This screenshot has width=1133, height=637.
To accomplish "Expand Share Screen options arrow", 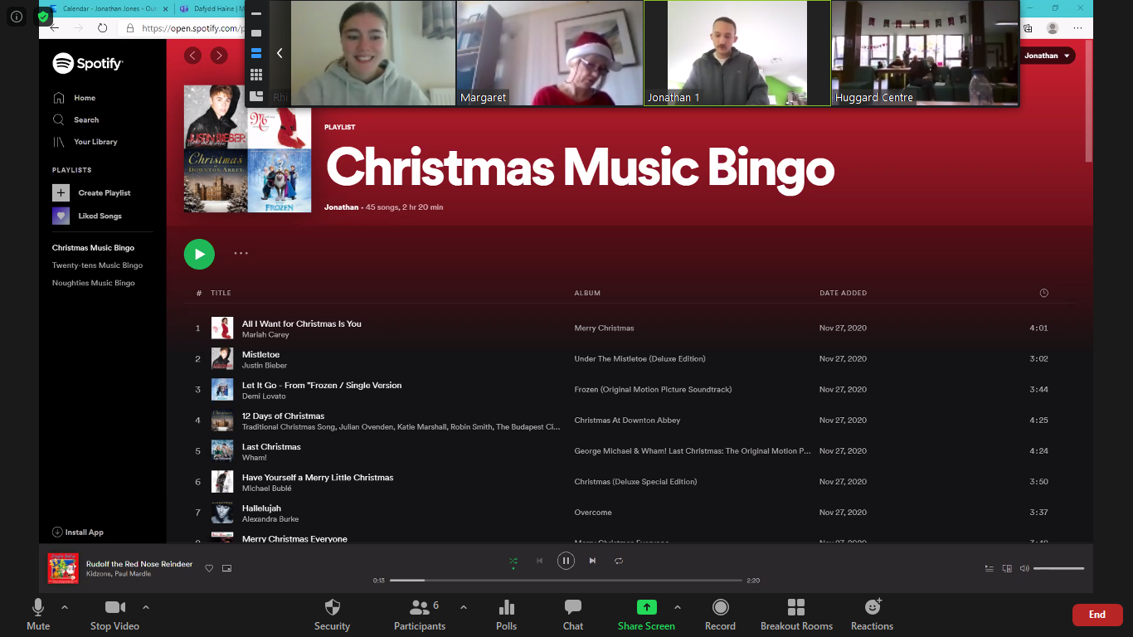I will tap(678, 607).
